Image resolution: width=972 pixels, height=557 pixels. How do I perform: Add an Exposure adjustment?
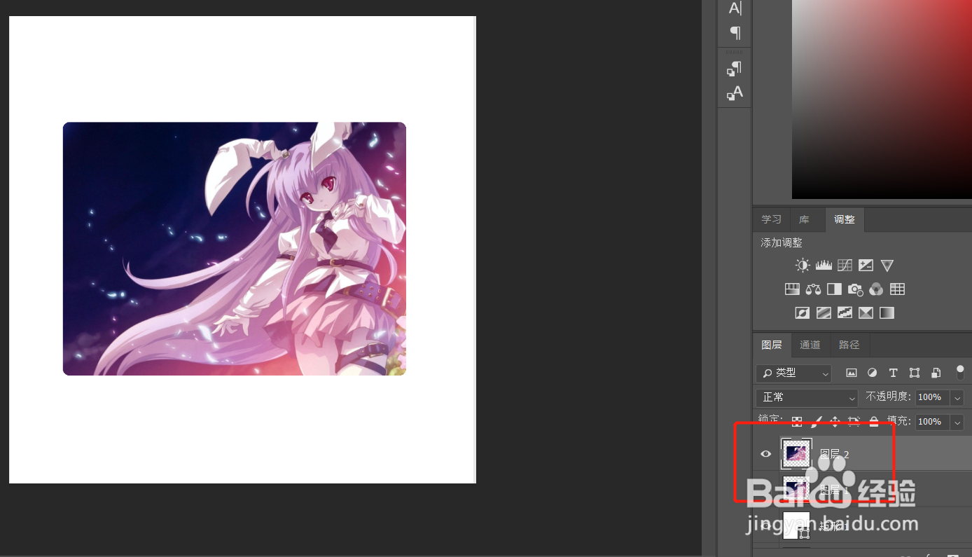tap(866, 266)
